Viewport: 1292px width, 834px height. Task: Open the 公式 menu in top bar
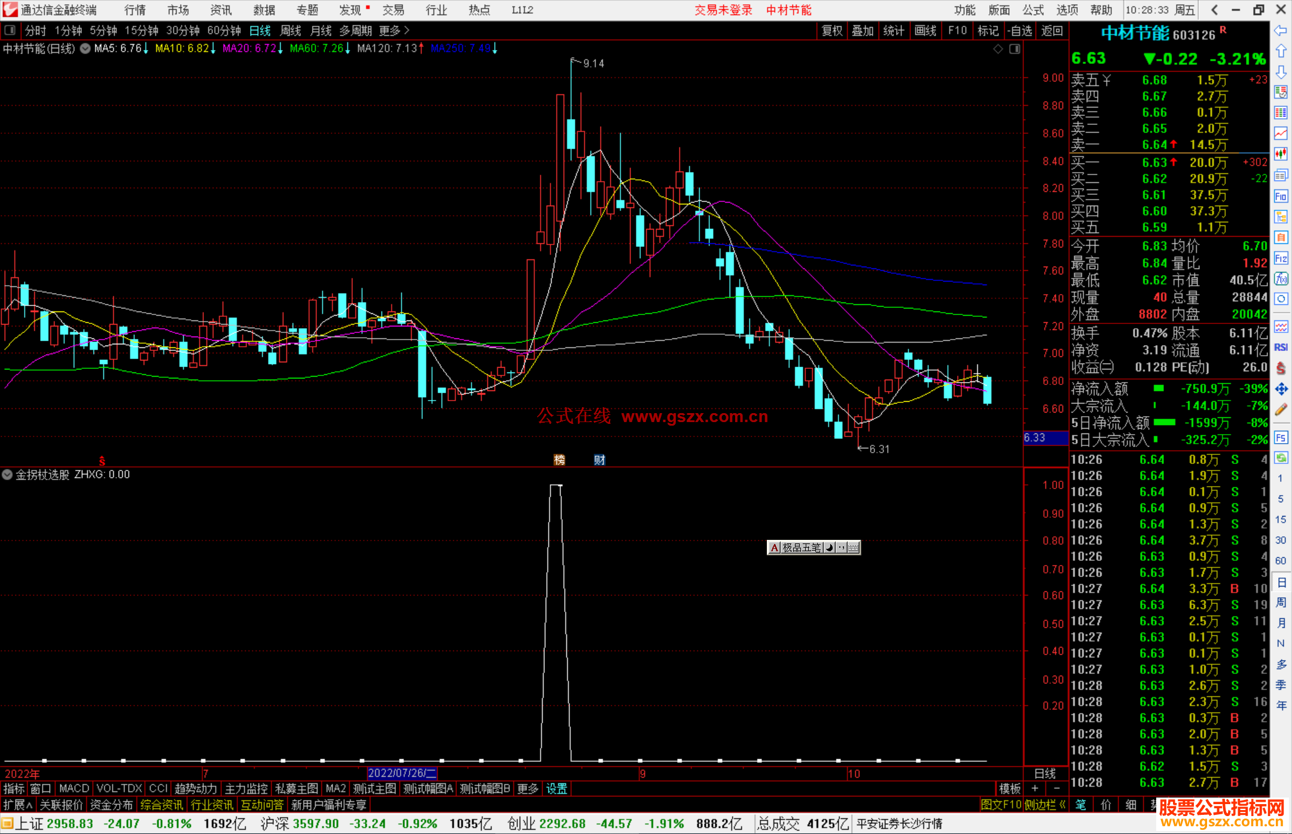[x=1032, y=10]
